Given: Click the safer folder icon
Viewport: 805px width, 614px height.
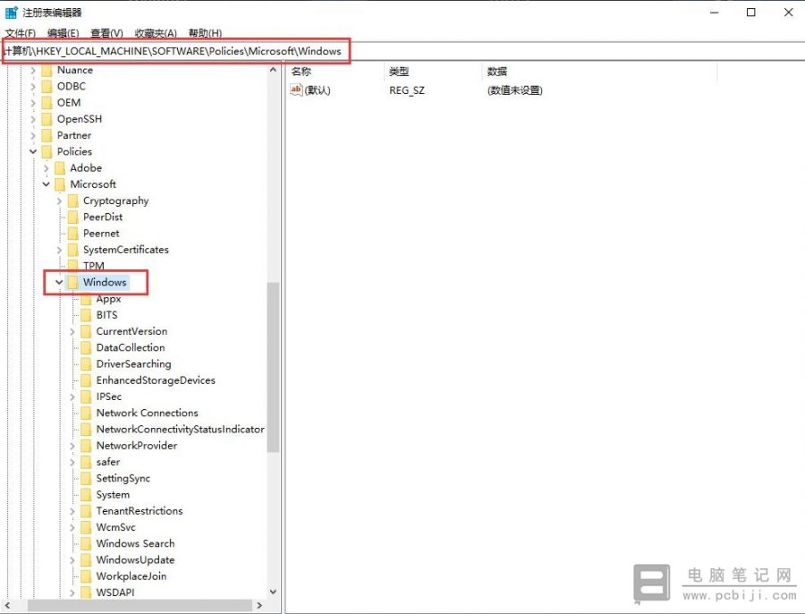Looking at the screenshot, I should click(86, 462).
